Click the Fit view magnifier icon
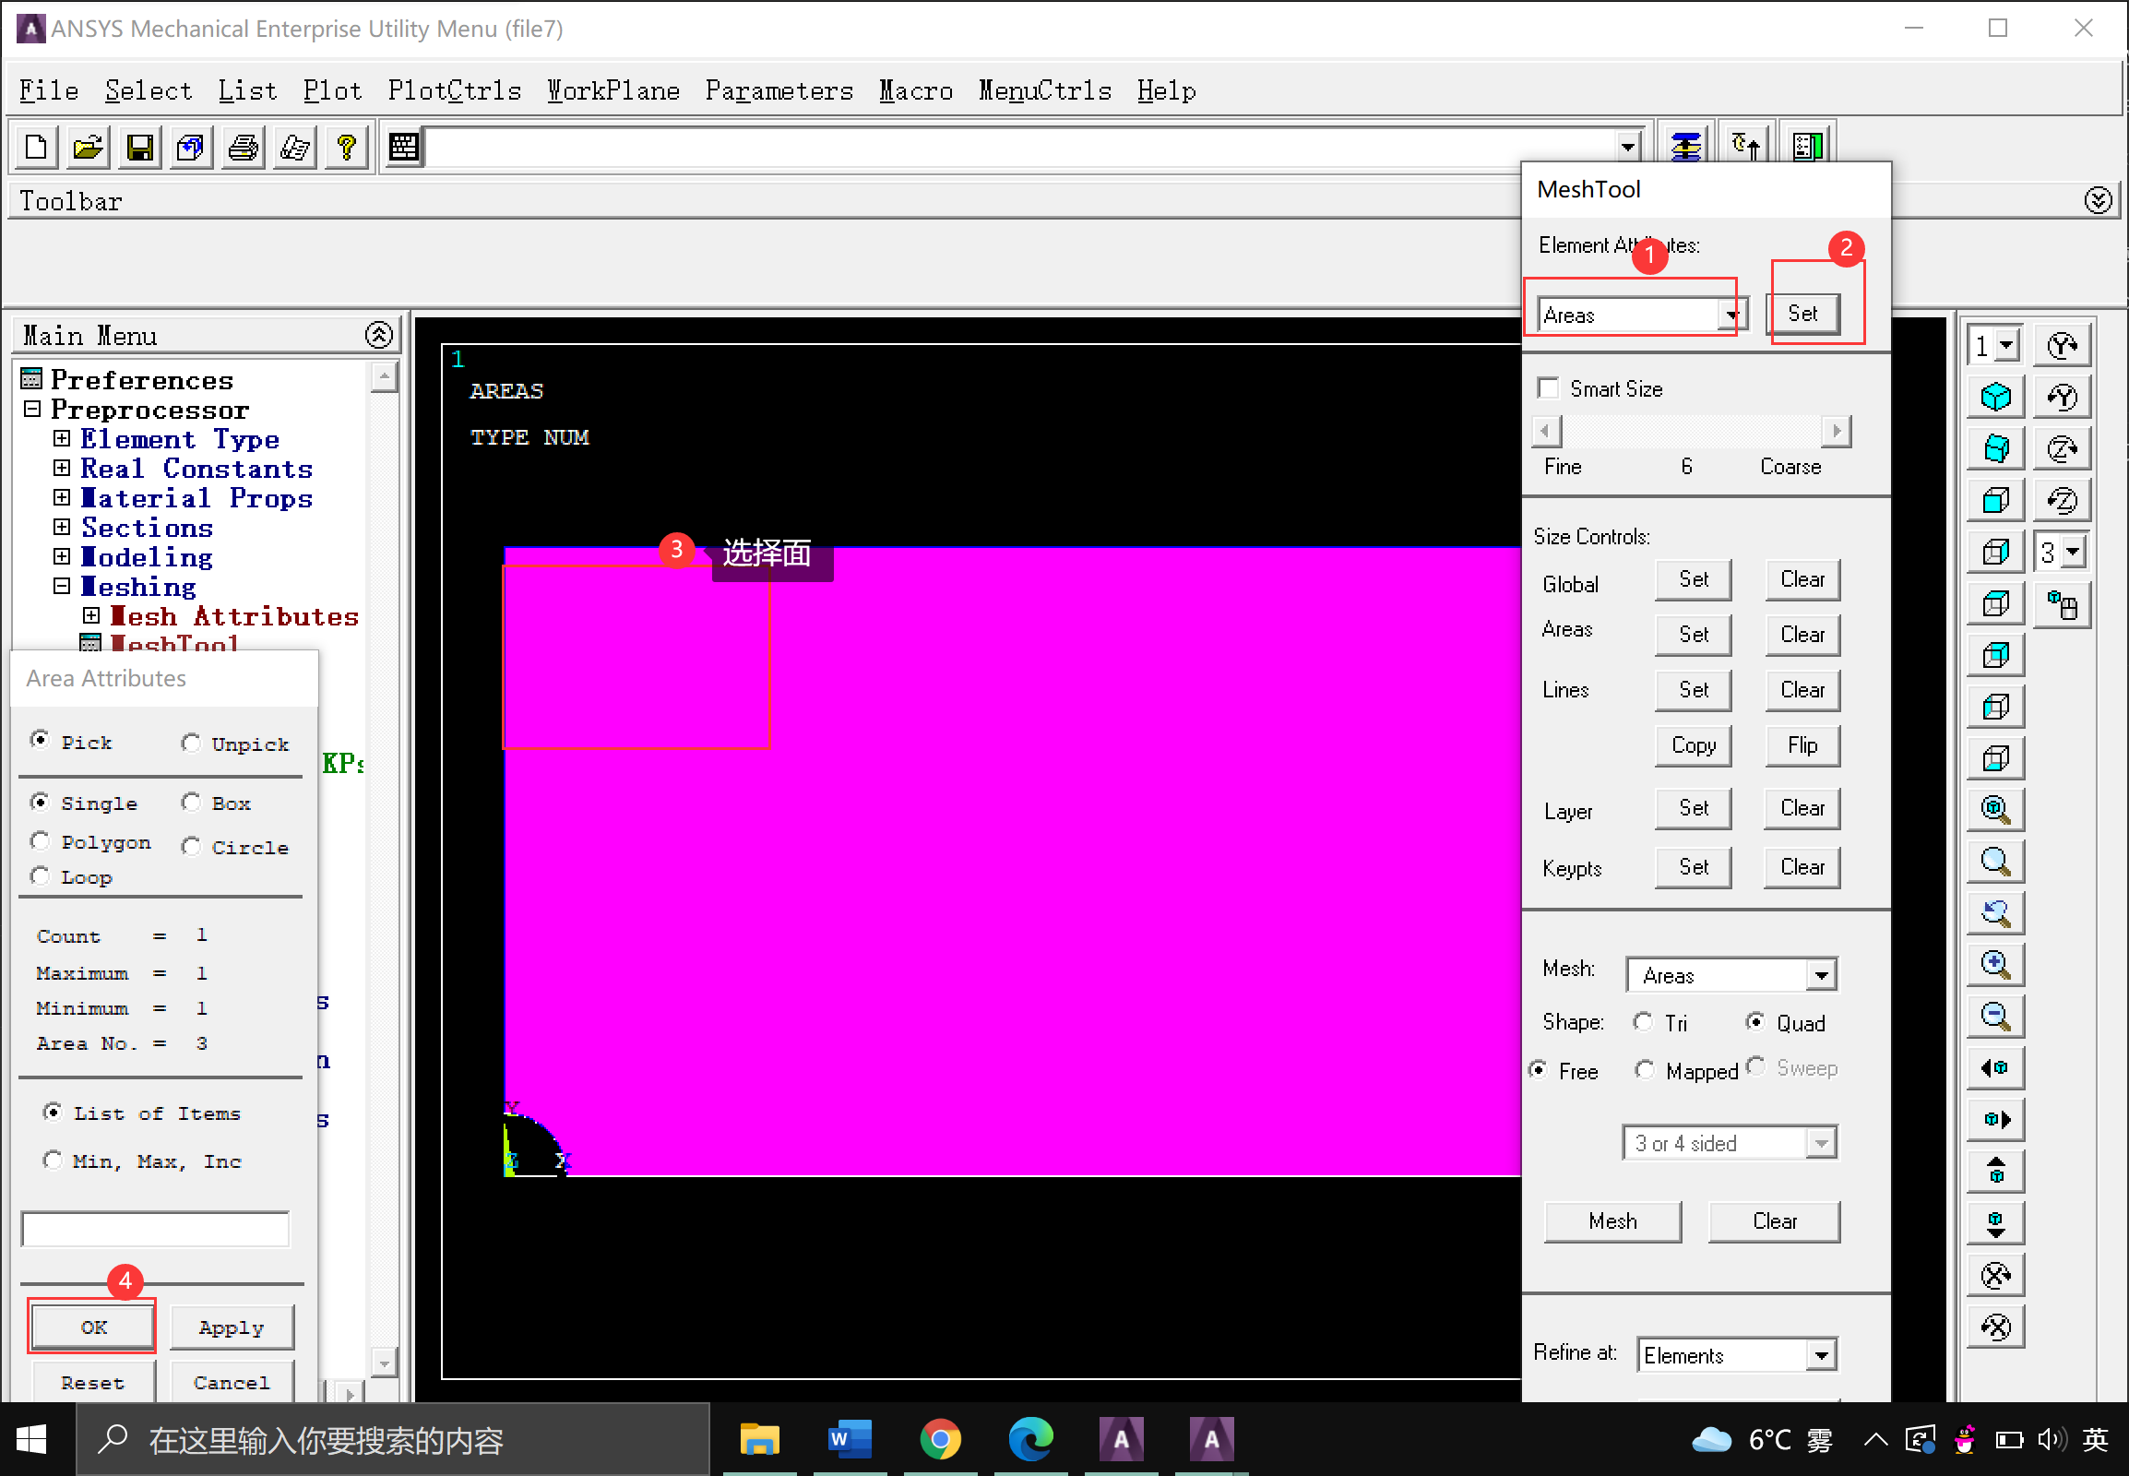 point(1996,810)
